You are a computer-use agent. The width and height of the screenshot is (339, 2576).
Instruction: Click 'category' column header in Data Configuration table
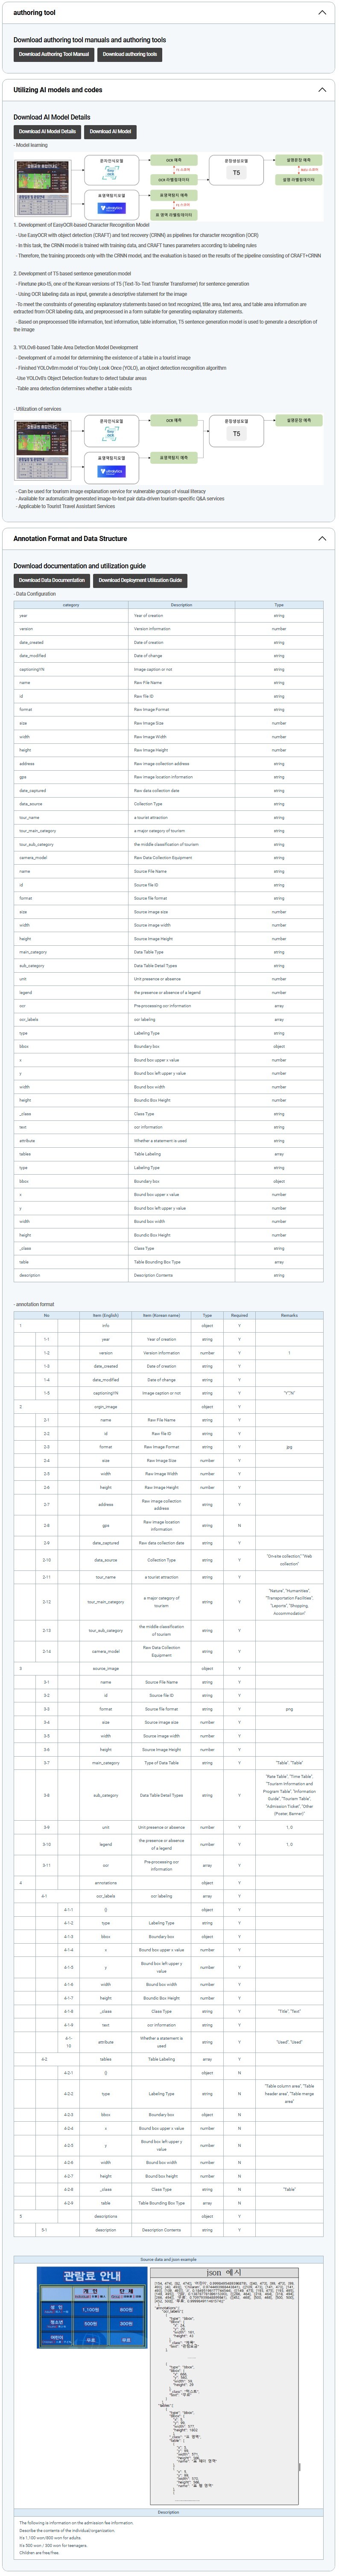click(x=71, y=605)
